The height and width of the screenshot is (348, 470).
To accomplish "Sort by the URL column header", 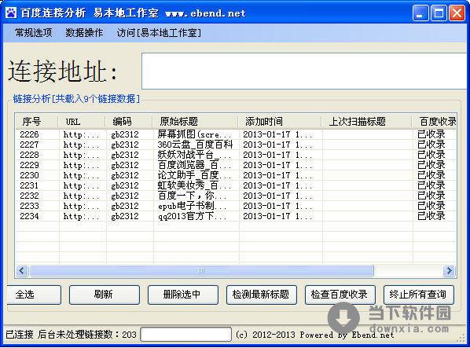I will 82,122.
